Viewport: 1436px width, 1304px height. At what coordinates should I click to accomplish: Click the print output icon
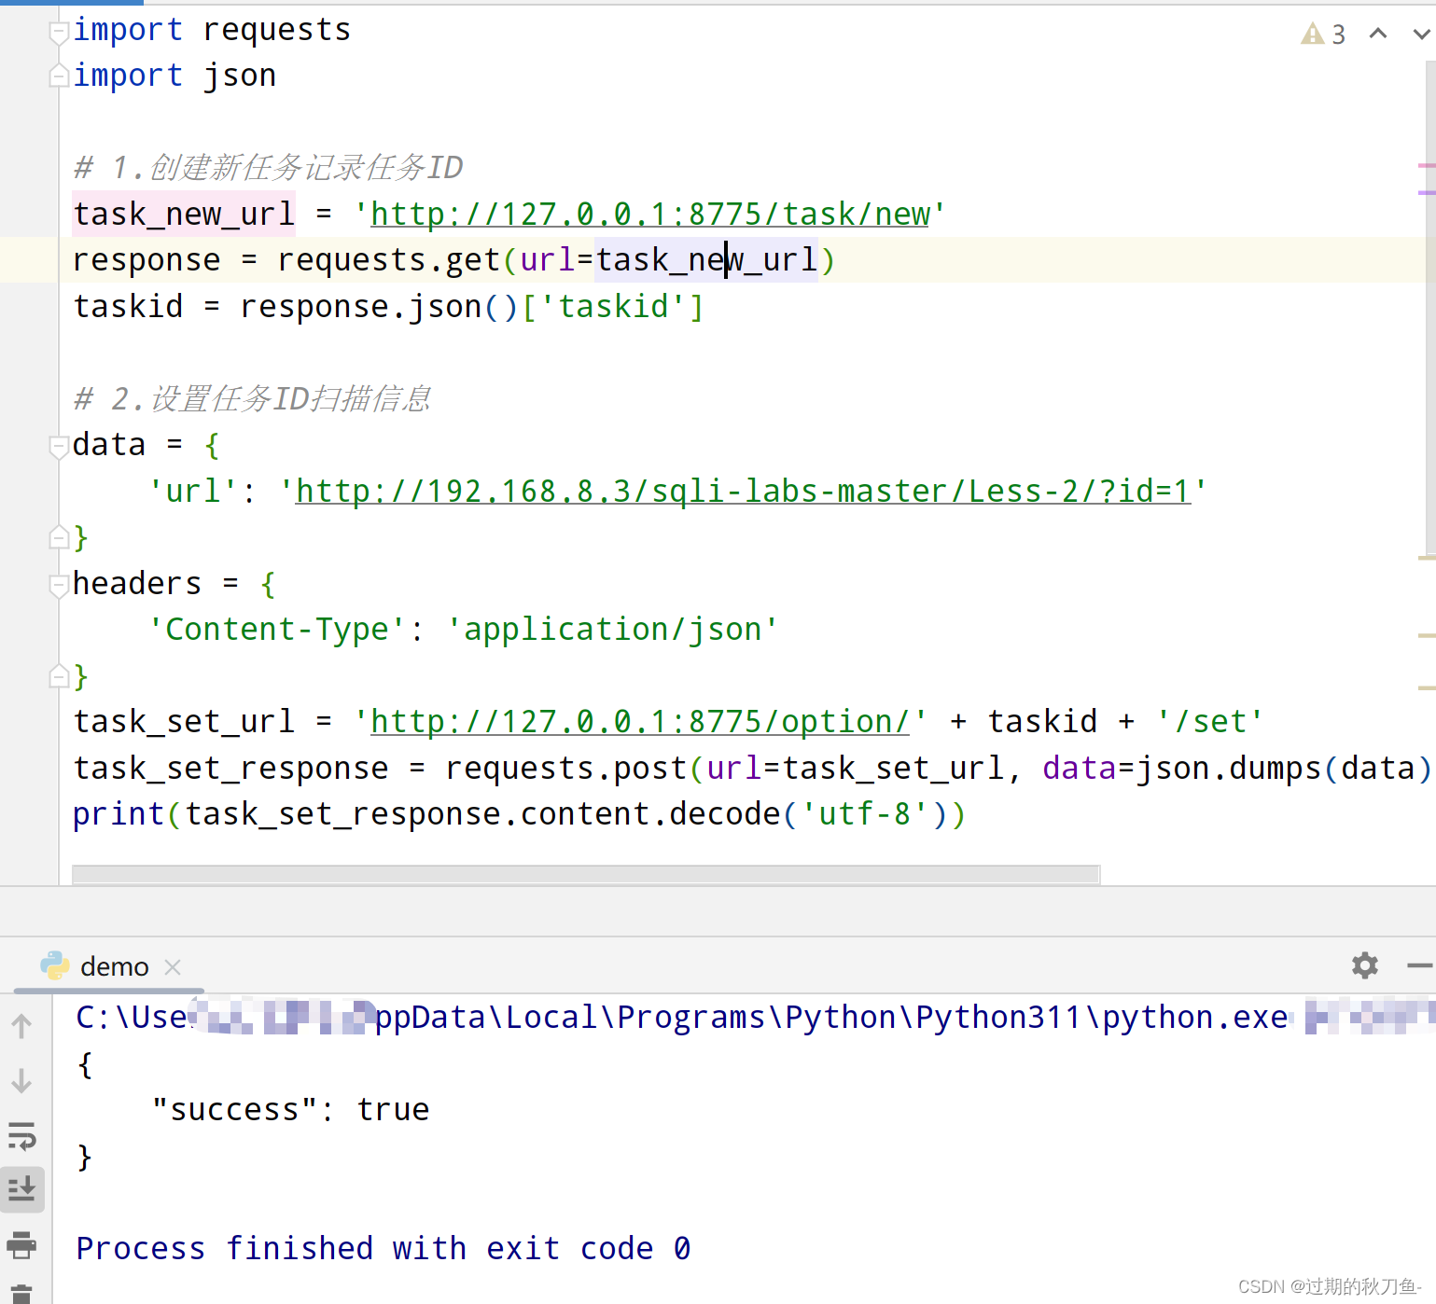(21, 1244)
